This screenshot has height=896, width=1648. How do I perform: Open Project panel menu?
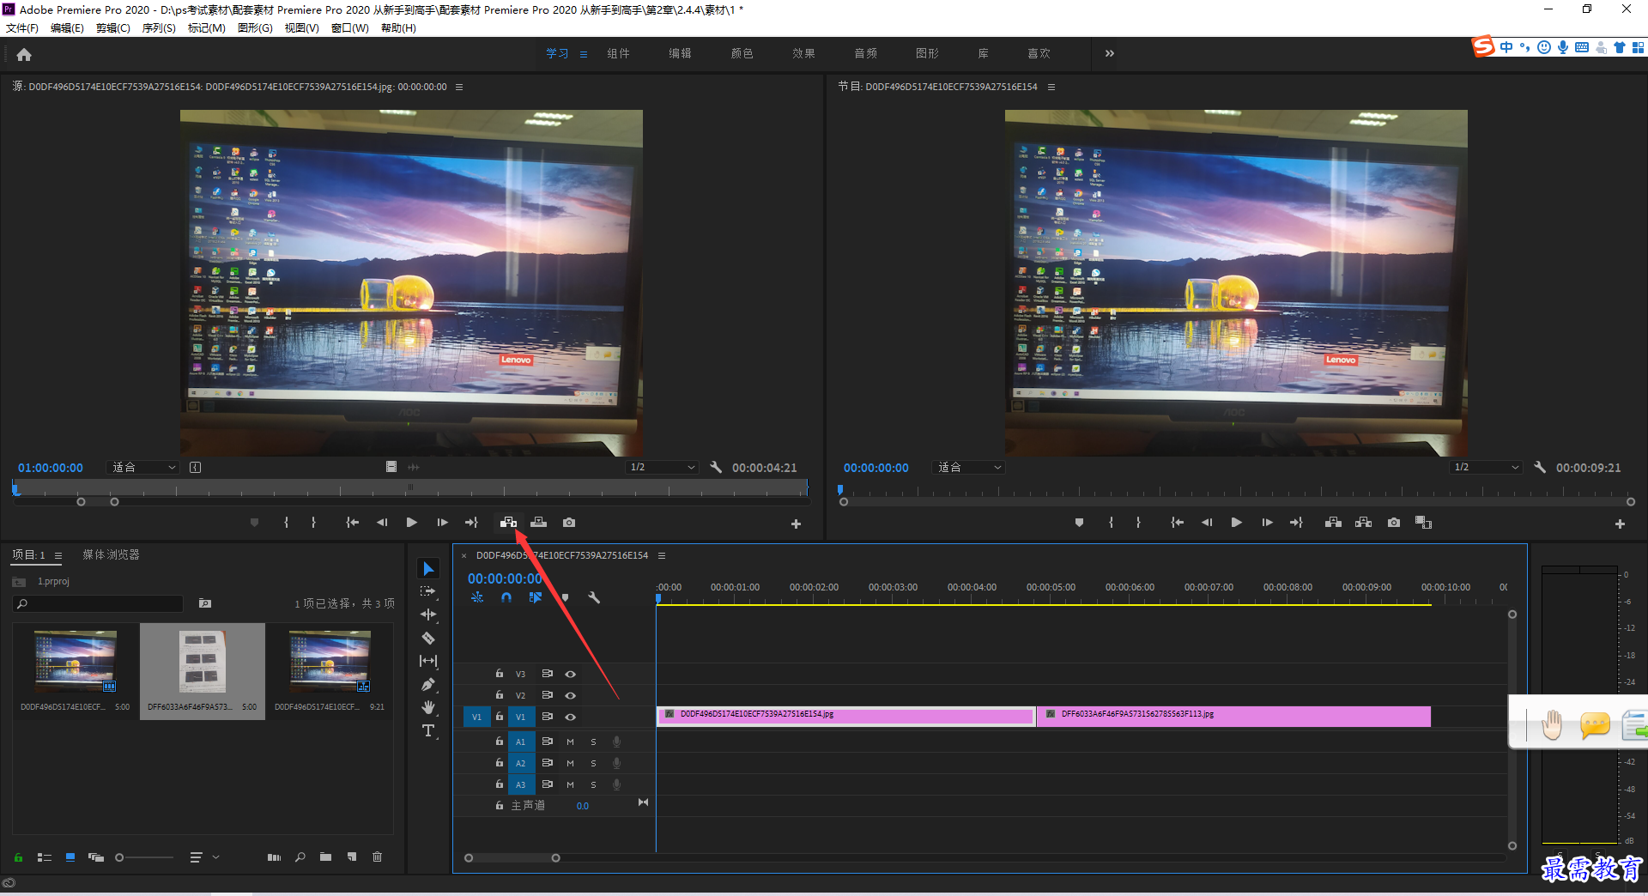58,555
